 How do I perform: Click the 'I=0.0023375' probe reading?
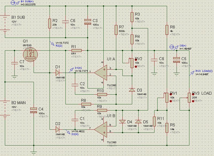[x=28, y=4]
